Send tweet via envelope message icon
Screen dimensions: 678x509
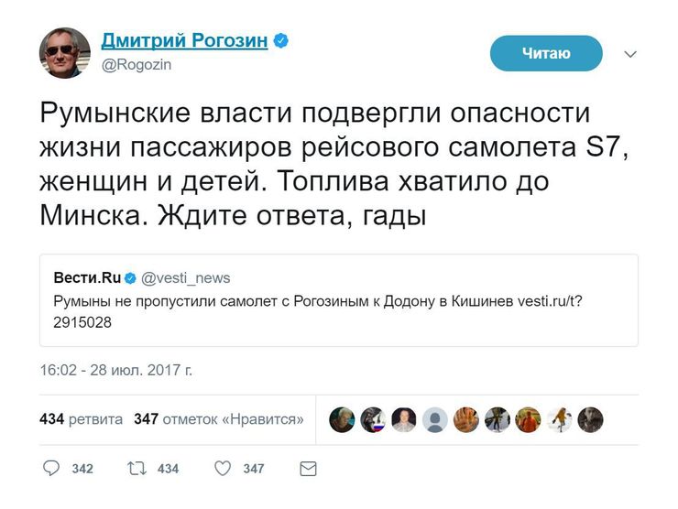pos(308,468)
